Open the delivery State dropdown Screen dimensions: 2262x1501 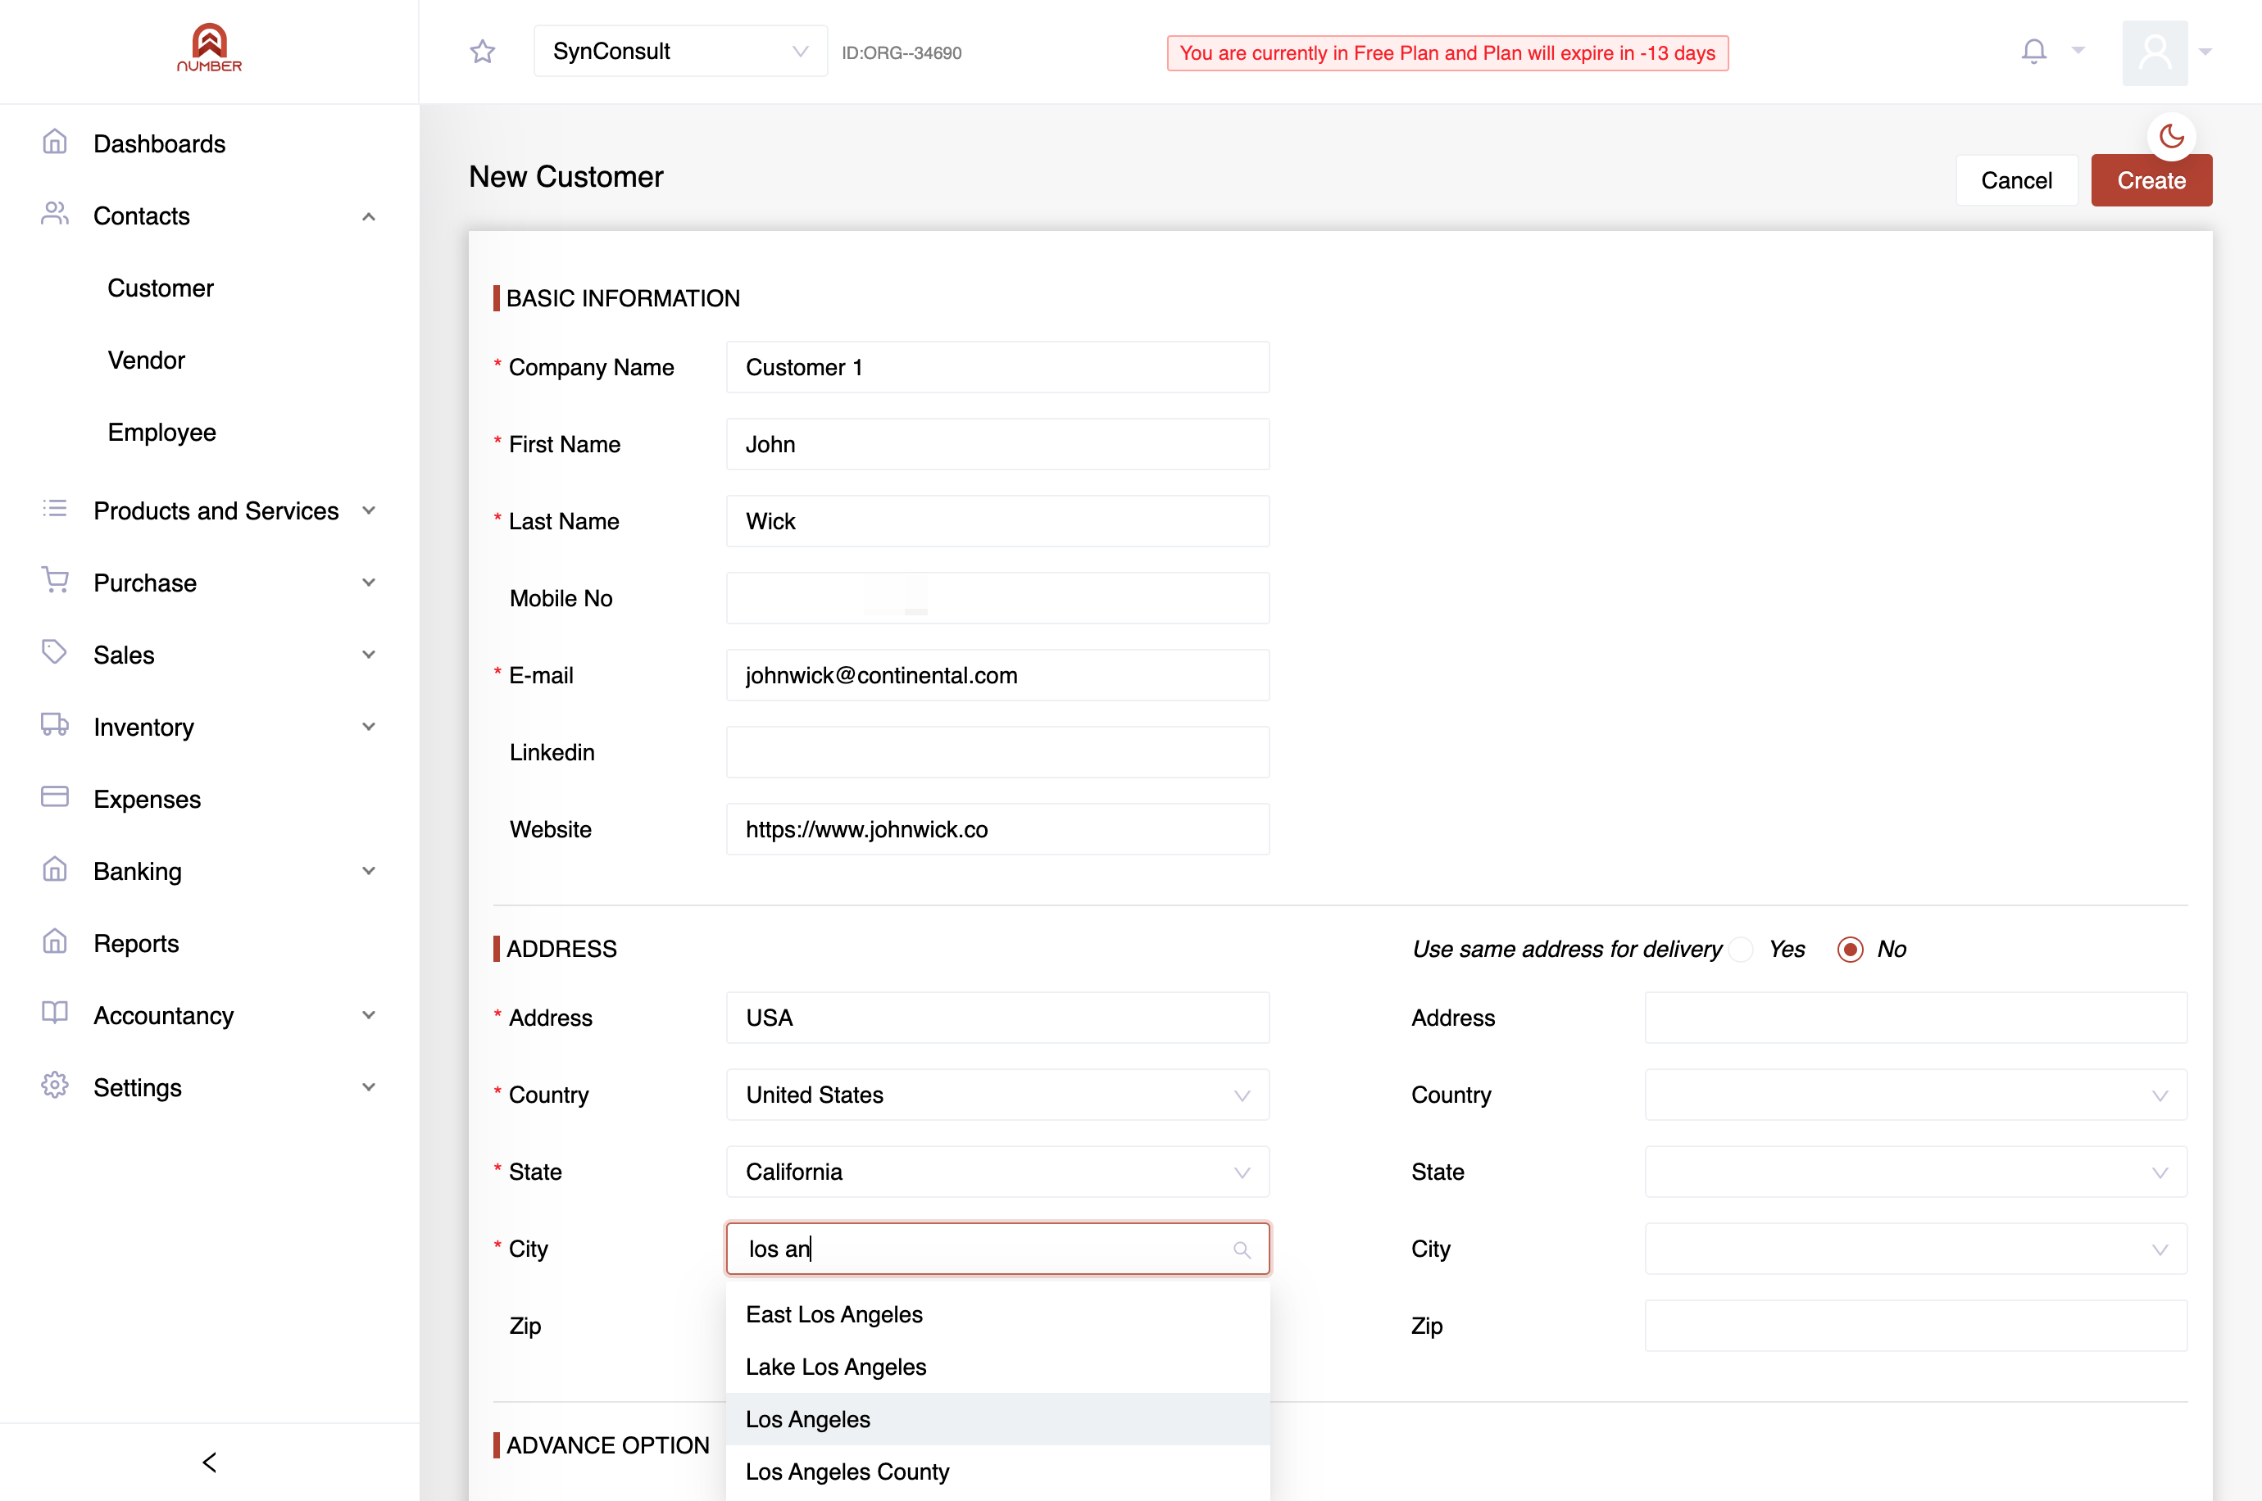pyautogui.click(x=1915, y=1172)
